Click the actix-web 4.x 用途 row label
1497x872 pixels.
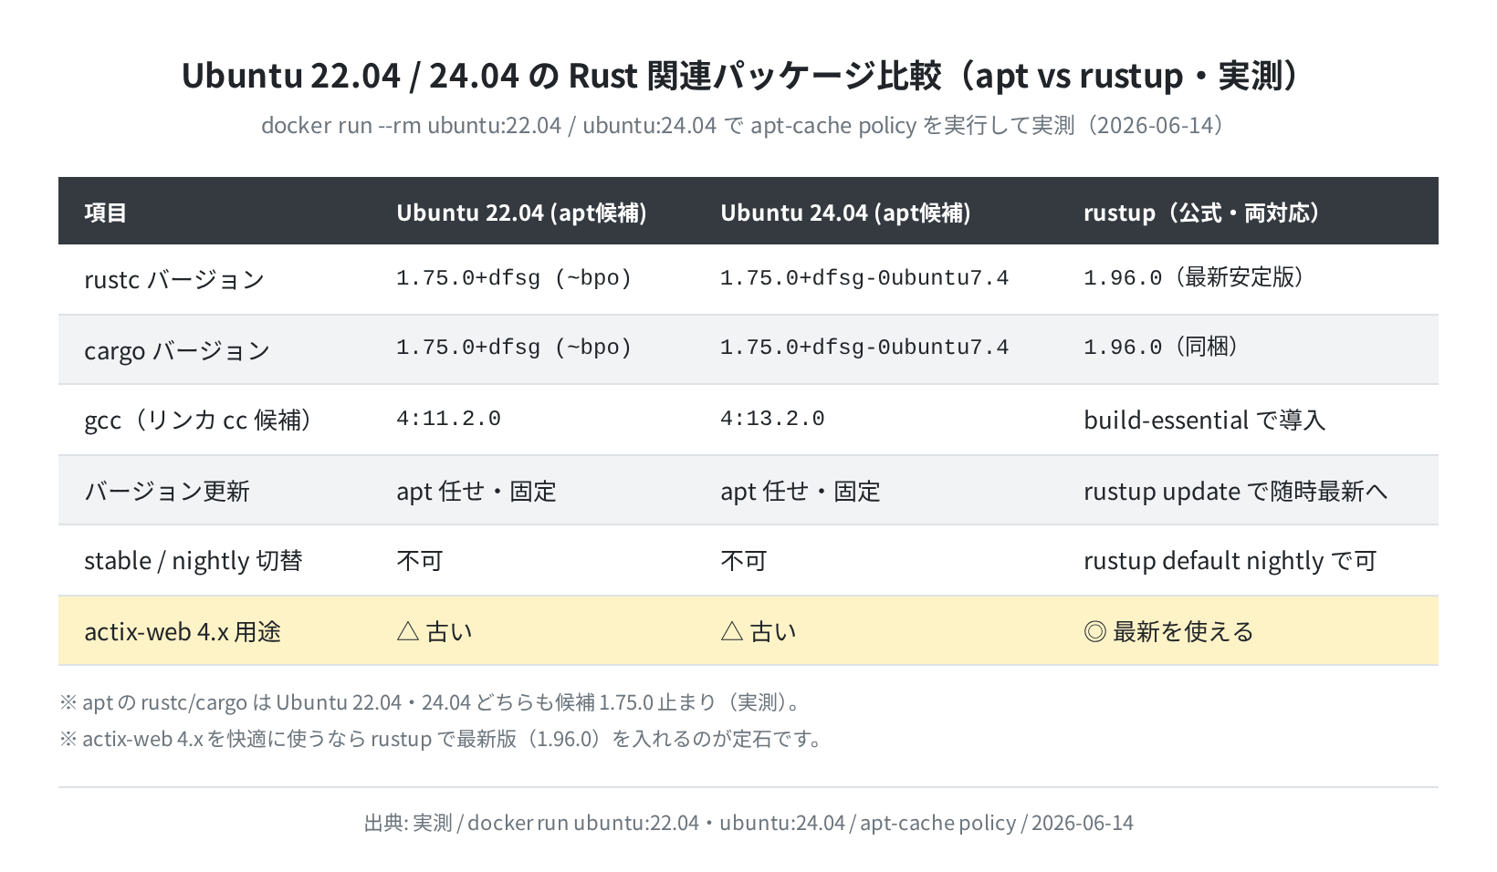(183, 631)
